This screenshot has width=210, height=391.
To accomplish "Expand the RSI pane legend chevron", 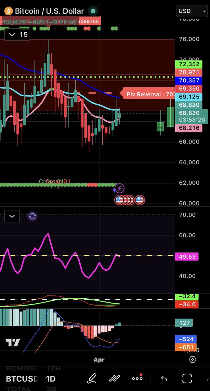I will coord(12,216).
